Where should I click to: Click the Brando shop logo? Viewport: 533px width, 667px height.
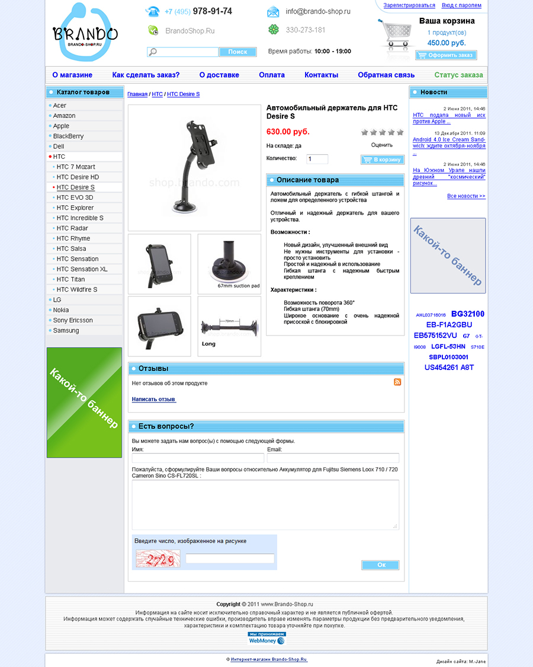click(x=85, y=33)
